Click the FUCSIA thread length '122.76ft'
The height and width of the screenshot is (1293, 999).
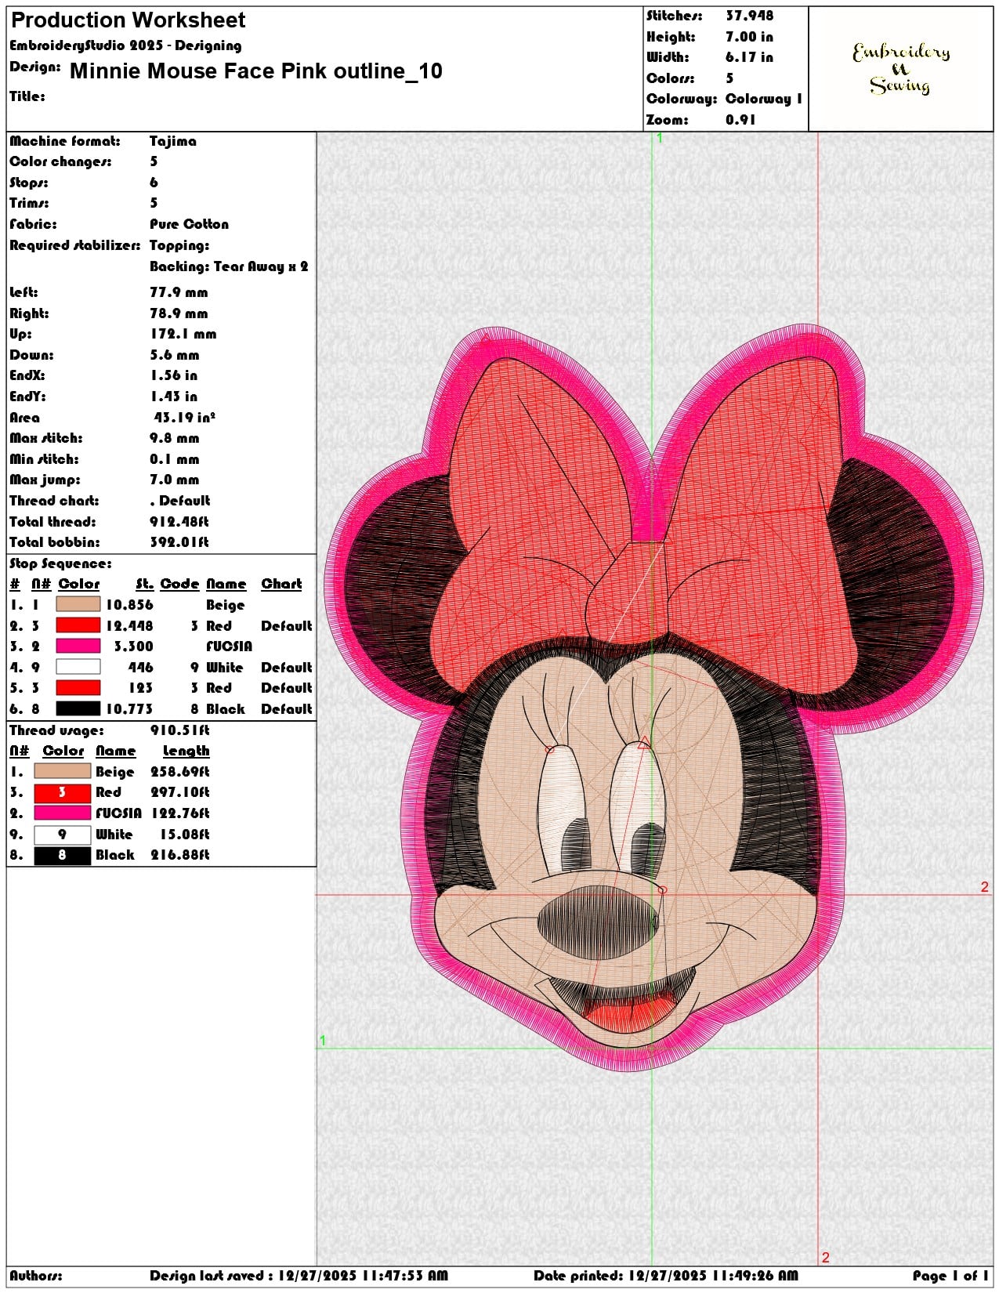[180, 813]
